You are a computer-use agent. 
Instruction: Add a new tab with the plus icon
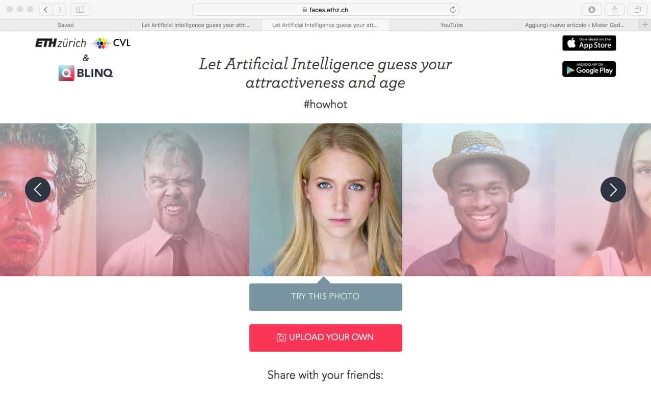[x=646, y=25]
